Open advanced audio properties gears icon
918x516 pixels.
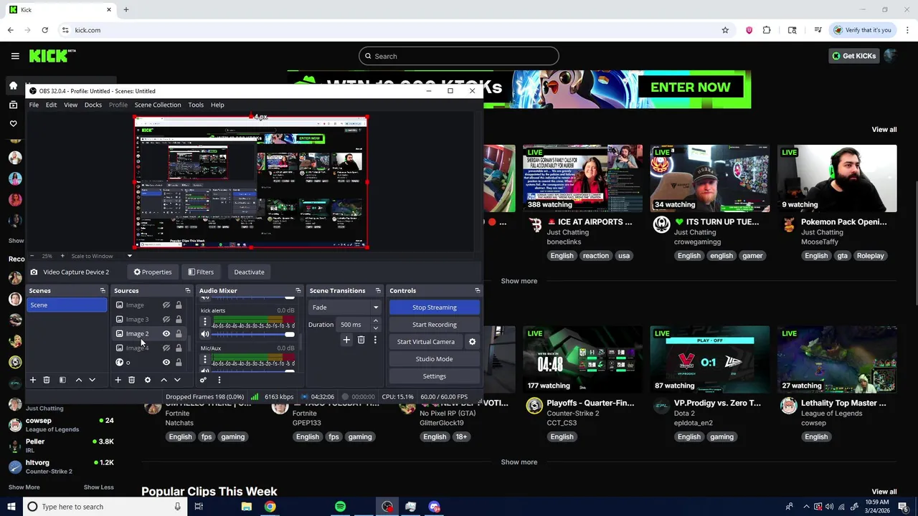coord(203,380)
